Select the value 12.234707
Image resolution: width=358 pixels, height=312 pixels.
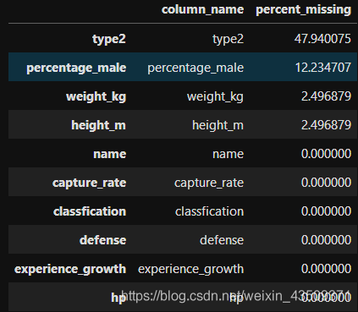[x=323, y=68]
